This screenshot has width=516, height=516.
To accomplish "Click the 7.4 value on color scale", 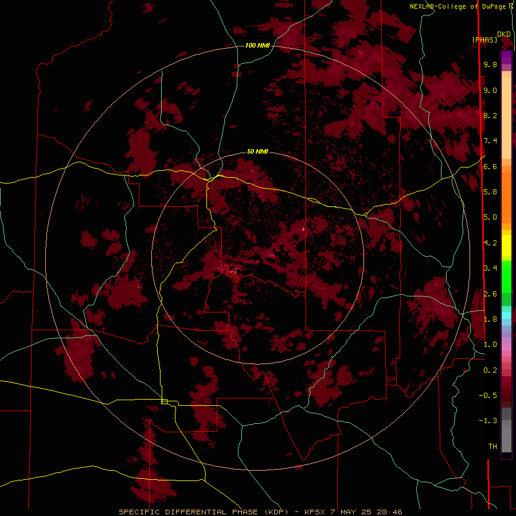I will click(490, 141).
